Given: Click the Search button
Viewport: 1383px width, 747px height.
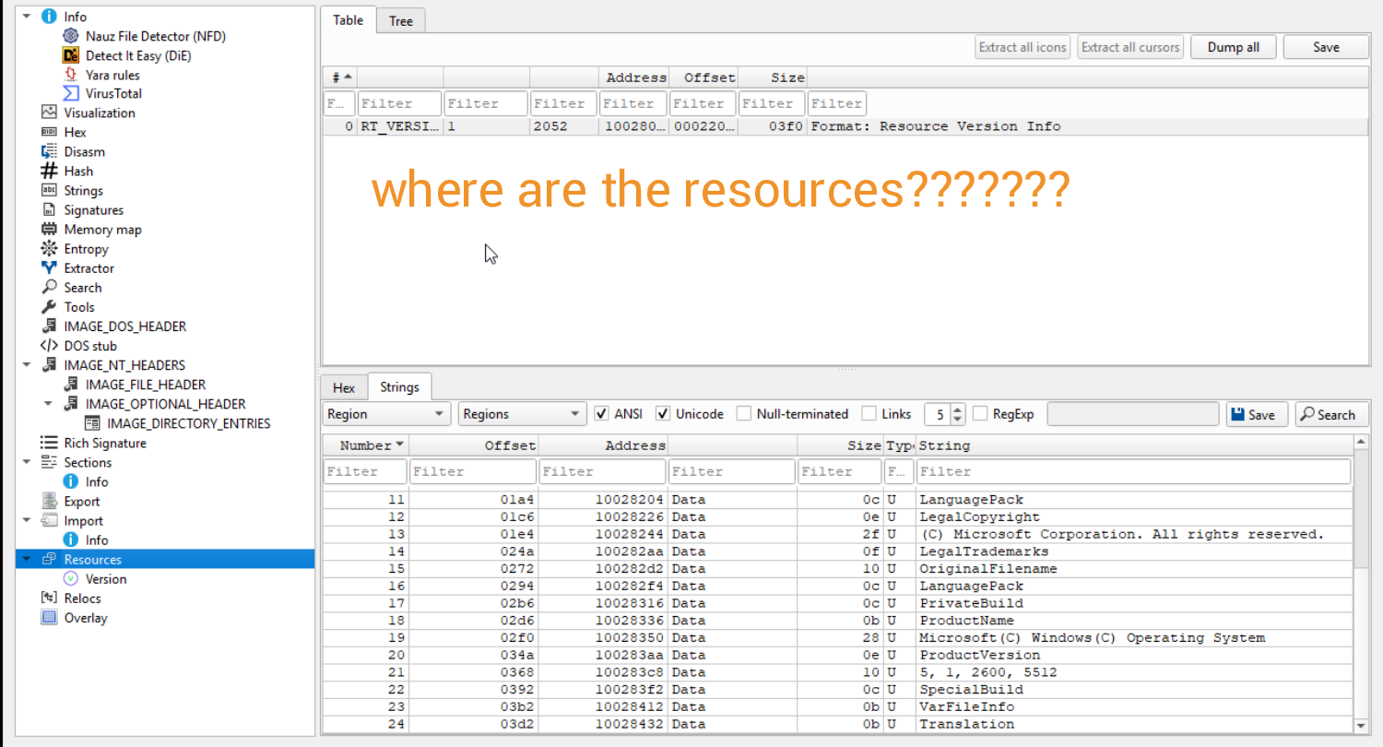Looking at the screenshot, I should (1331, 413).
